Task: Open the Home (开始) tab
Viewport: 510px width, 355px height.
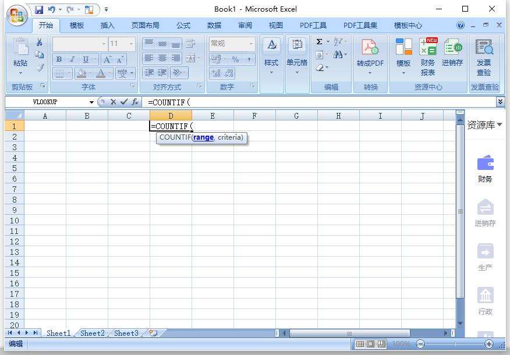Action: tap(46, 26)
